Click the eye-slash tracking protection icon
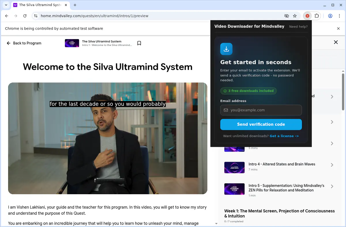346x227 pixels. coord(286,16)
